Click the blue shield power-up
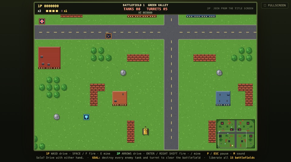291x162 pixels. click(86, 117)
